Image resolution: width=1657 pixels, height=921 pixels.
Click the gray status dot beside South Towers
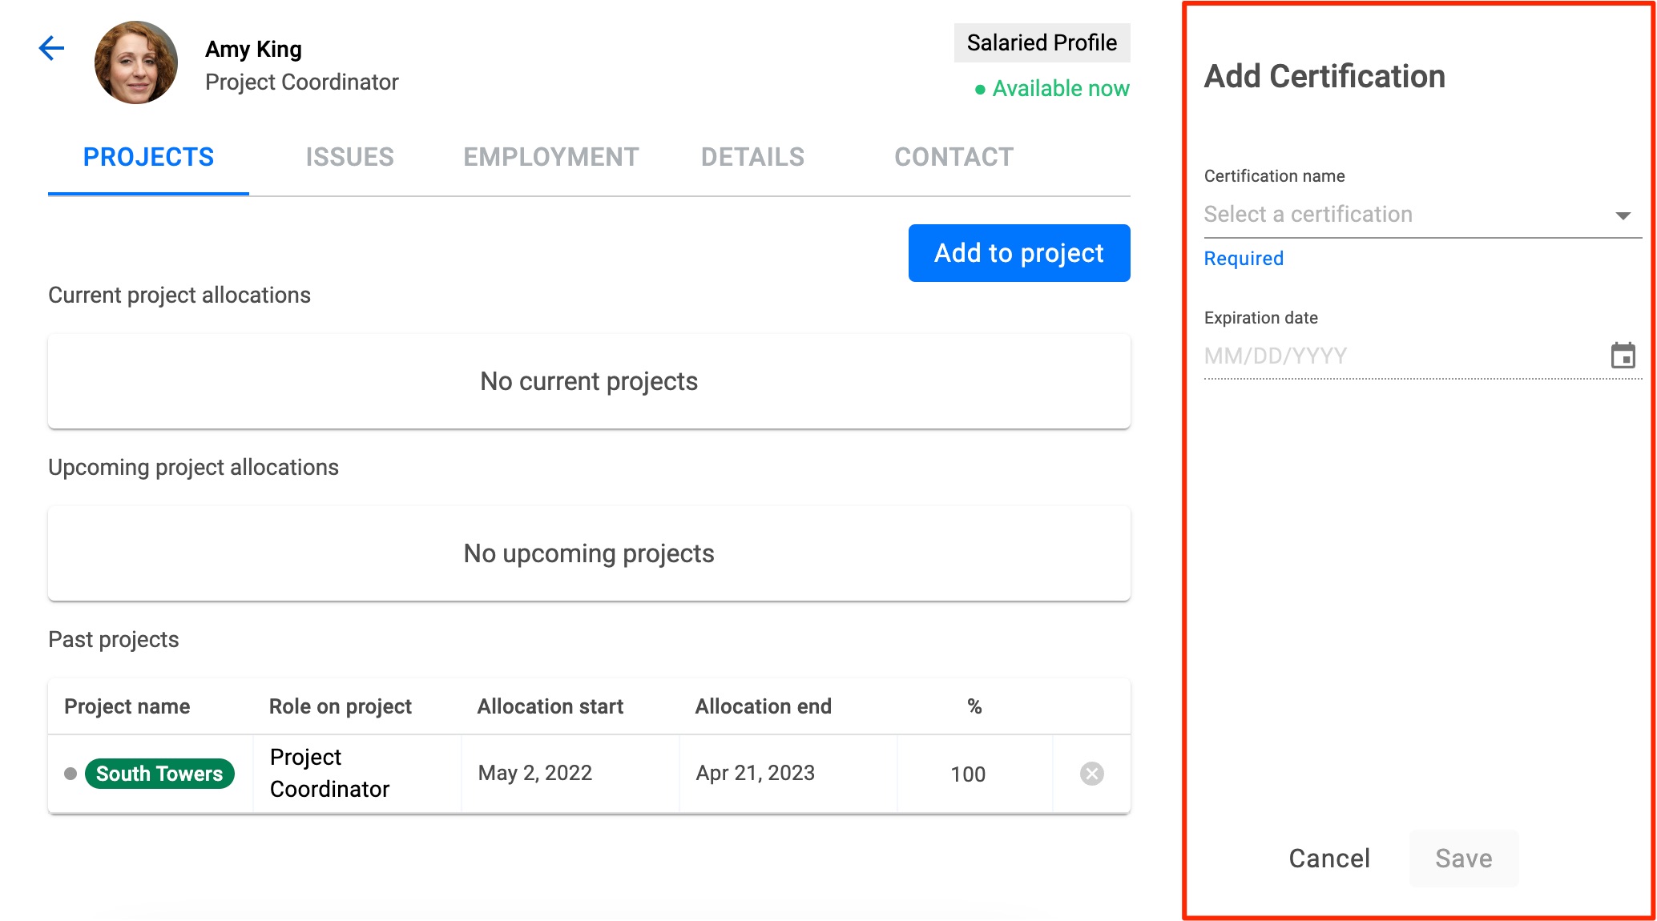point(71,774)
